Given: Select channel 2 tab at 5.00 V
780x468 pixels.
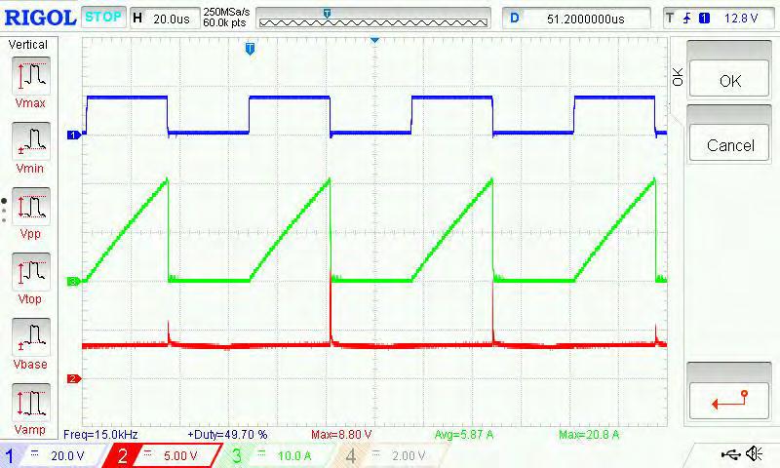Looking at the screenshot, I should [165, 455].
